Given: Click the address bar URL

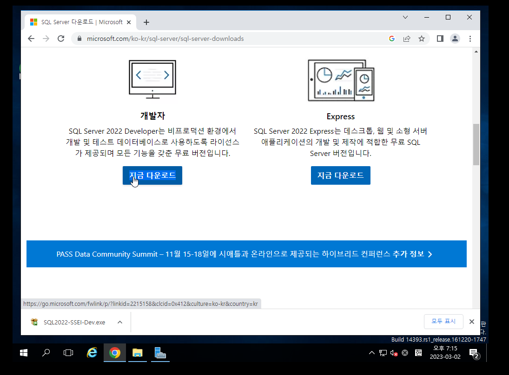Looking at the screenshot, I should pos(165,39).
